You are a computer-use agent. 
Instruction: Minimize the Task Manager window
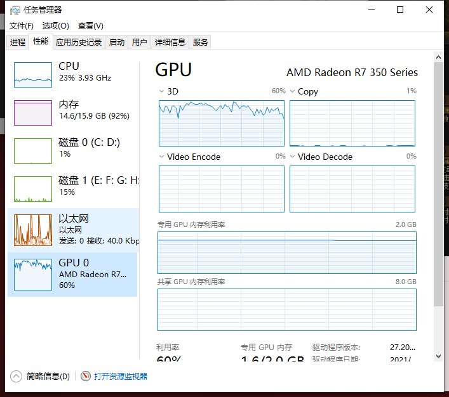pos(372,10)
